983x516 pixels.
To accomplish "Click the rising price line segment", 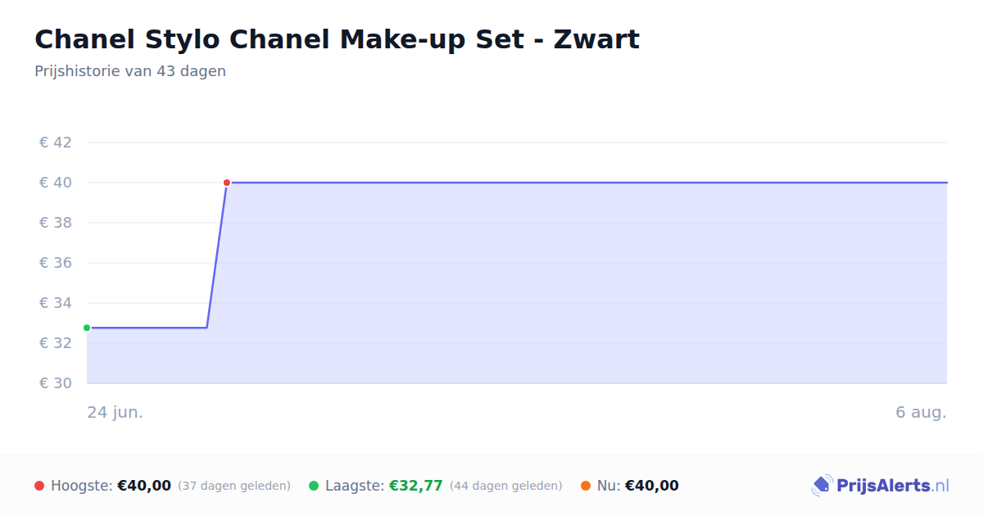I will click(216, 256).
